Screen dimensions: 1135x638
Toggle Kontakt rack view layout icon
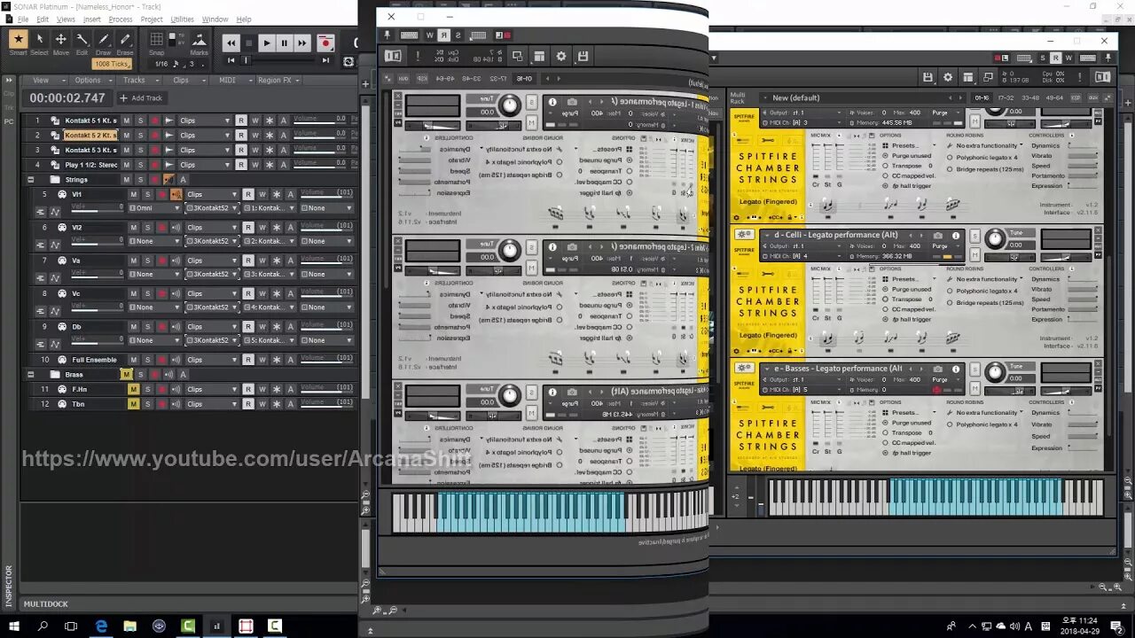tap(968, 77)
